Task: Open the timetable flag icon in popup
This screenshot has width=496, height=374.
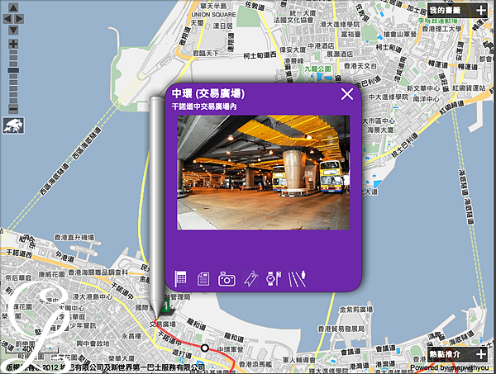Action: coord(180,278)
